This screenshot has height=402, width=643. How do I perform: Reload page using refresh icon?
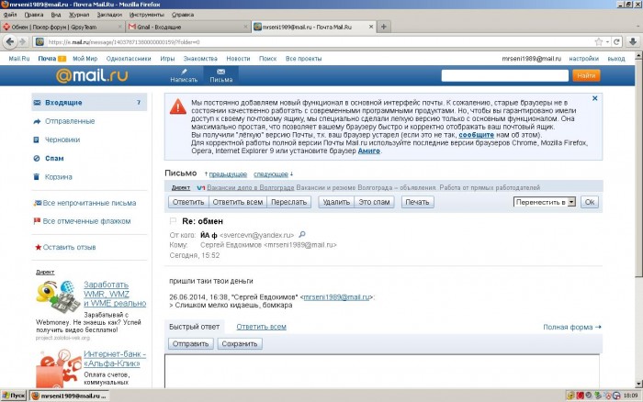[x=616, y=42]
